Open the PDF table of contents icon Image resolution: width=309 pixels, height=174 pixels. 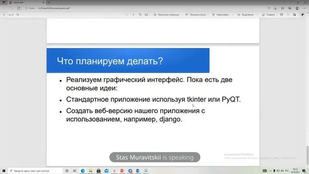pos(4,14)
